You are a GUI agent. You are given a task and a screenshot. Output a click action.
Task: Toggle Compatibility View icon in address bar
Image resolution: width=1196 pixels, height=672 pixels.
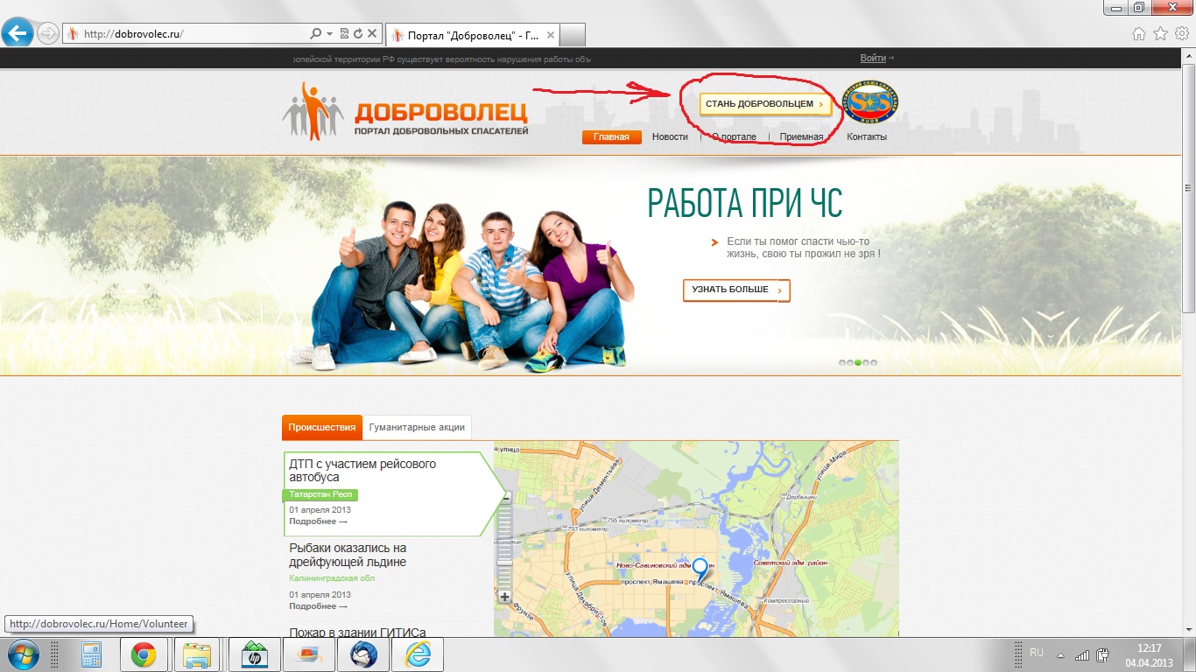click(344, 34)
